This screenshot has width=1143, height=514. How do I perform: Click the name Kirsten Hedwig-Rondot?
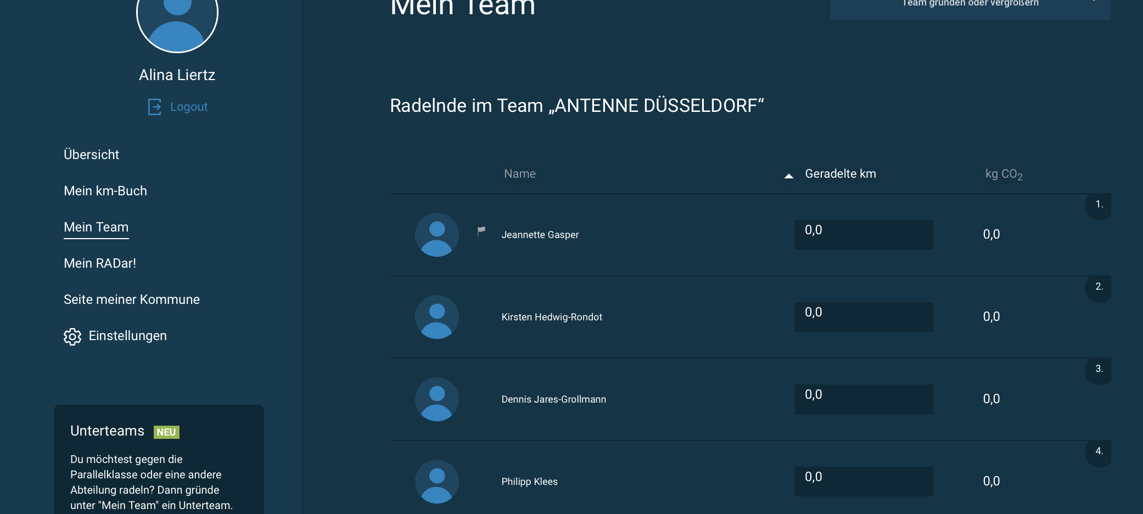click(552, 317)
